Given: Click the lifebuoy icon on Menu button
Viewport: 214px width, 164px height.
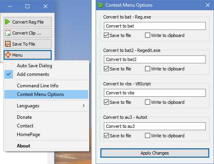Looking at the screenshot, I should coord(8,55).
